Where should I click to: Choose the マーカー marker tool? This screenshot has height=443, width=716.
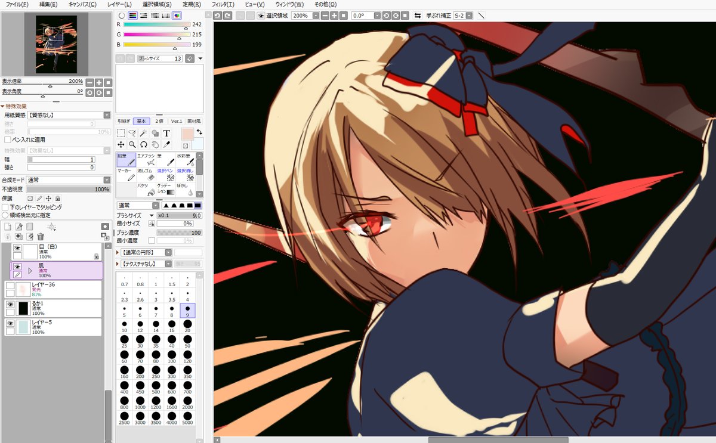(126, 174)
